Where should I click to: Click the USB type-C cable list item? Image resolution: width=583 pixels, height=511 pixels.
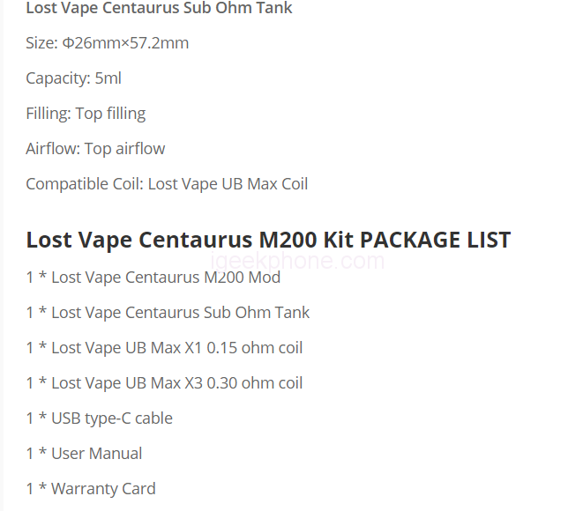pos(99,418)
